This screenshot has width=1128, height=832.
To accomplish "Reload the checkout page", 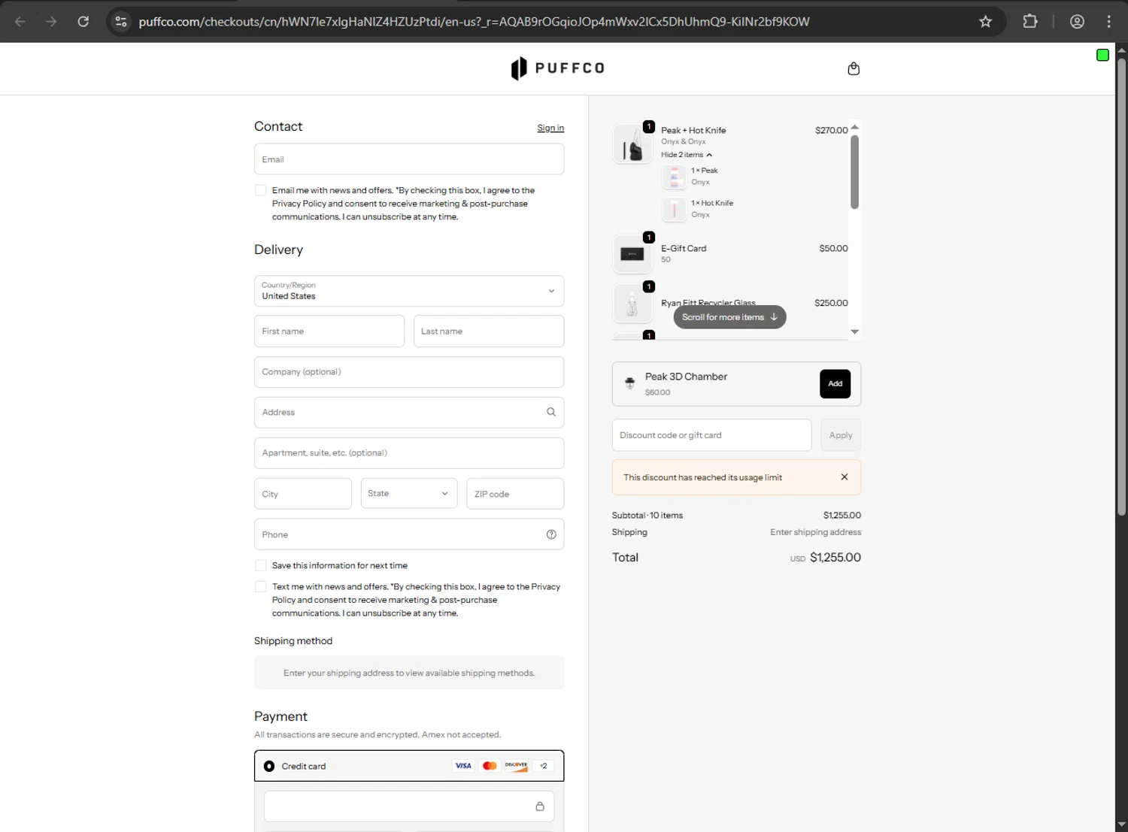I will click(83, 21).
